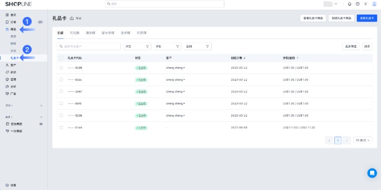Check the gift card ending 9296
Screen dimensions: 381x190
(61, 68)
